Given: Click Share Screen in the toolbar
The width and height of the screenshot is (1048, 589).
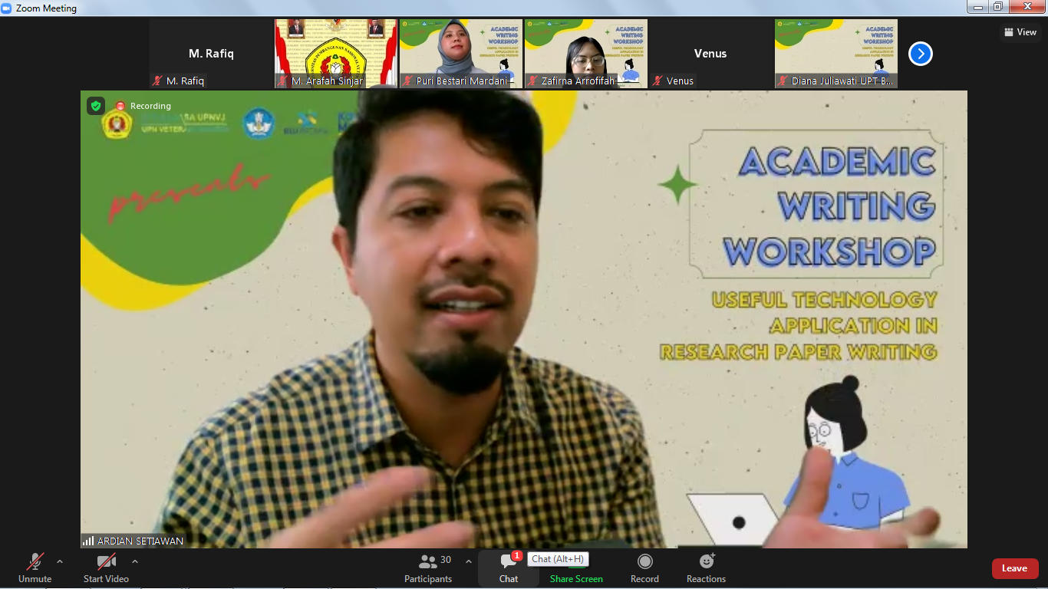Looking at the screenshot, I should point(576,568).
